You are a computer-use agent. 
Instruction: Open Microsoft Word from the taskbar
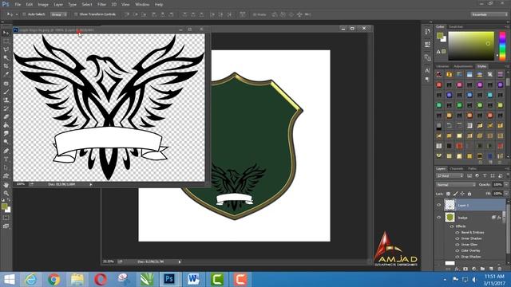coord(193,279)
